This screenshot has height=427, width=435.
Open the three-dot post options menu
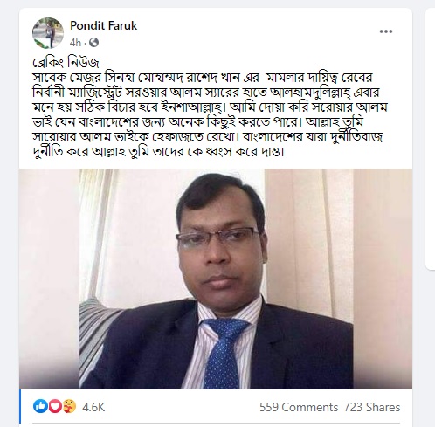(x=386, y=31)
